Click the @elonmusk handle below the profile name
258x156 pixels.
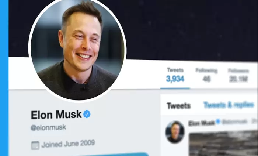tap(48, 127)
